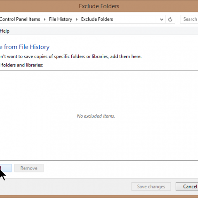Click the Remove button

tap(29, 168)
